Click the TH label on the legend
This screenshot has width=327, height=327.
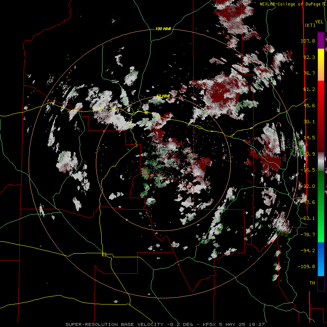(x=312, y=283)
